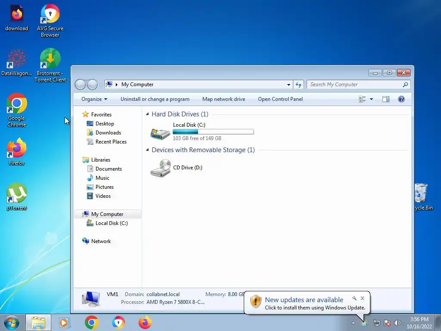Launch AVG Secure Browser from taskbar
441x331 pixels.
tap(118, 322)
